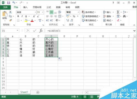Screen dimensions: 137x99
Task: Toggle center text alignment
Action: (52, 16)
